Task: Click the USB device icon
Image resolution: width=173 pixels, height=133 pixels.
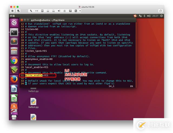Action: point(65,11)
